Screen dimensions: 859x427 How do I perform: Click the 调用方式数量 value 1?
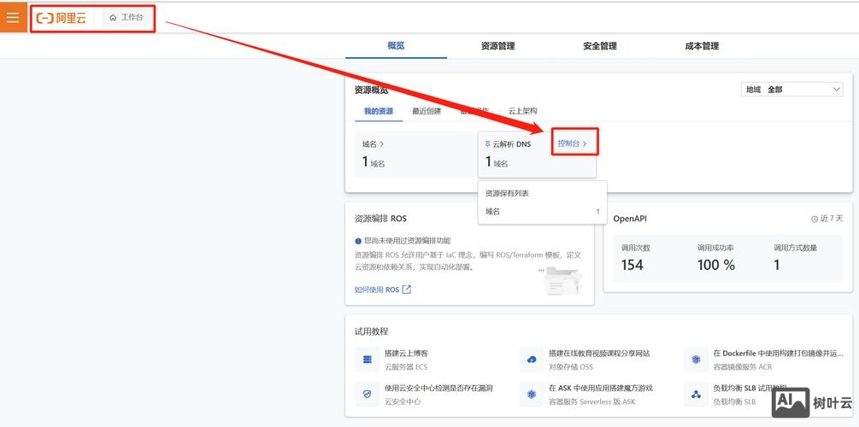pyautogui.click(x=776, y=265)
